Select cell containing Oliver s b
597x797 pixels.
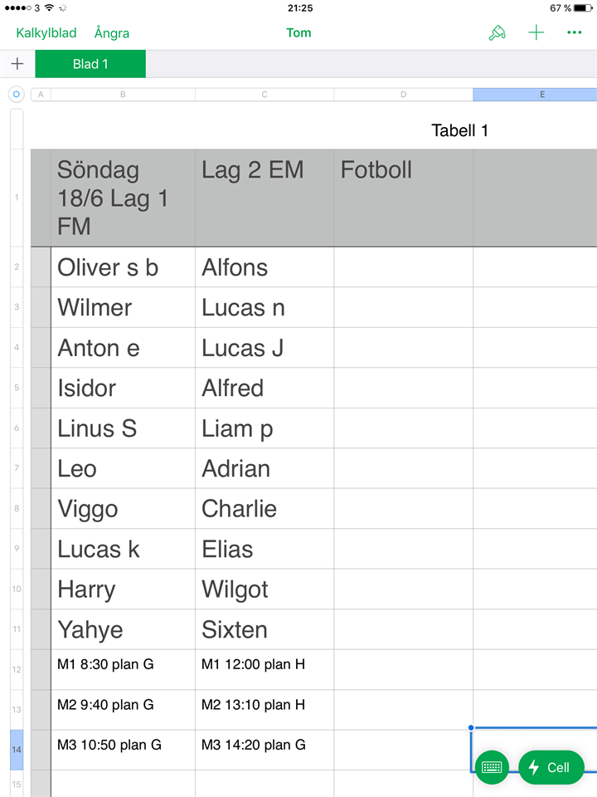(x=123, y=267)
